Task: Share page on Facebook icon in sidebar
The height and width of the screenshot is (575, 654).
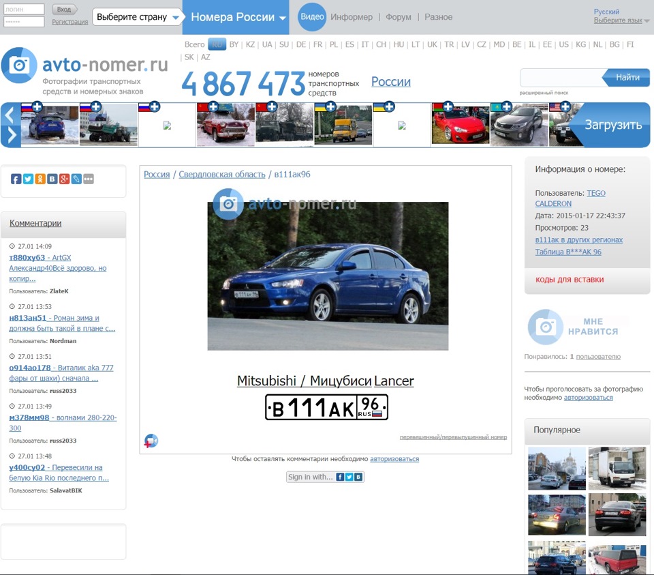Action: (16, 179)
